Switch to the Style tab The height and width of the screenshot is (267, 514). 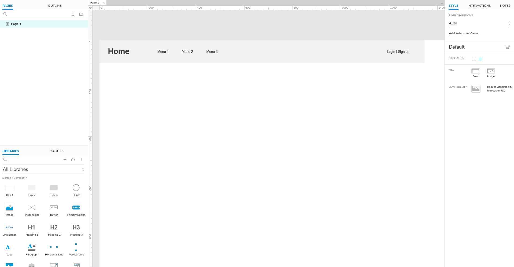click(x=453, y=6)
